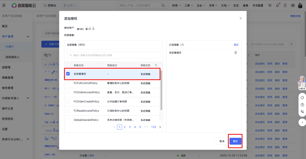Click the EN language switch icon
This screenshot has width=306, height=159.
pyautogui.click(x=293, y=5)
